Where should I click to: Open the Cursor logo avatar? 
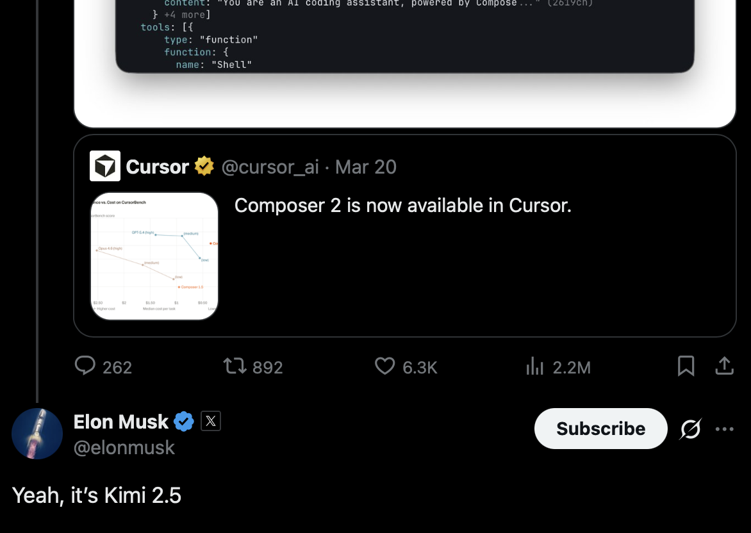105,167
